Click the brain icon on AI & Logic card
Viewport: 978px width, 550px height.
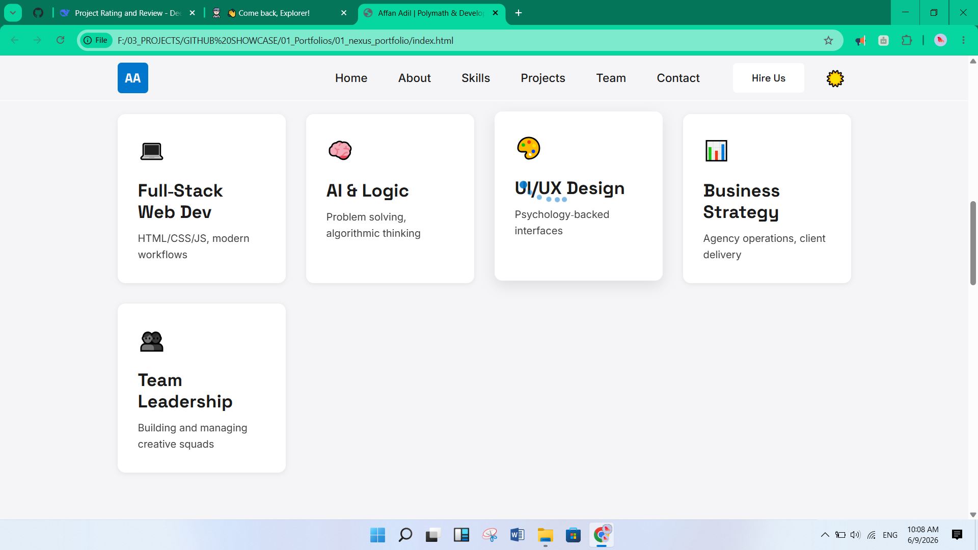coord(340,150)
